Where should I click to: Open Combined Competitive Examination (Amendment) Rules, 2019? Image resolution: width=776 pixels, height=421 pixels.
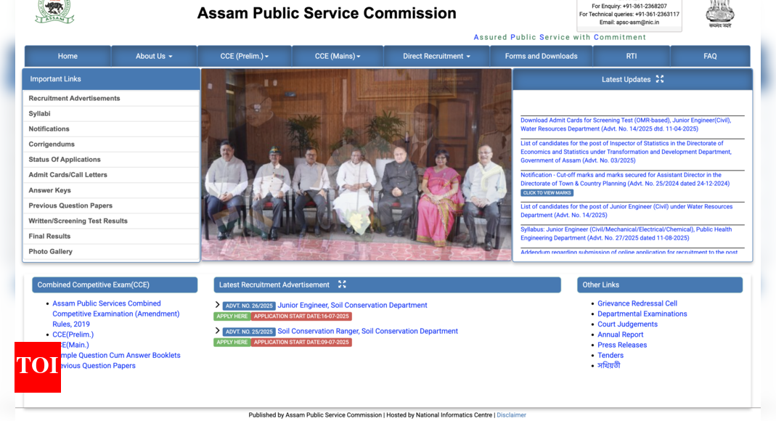[x=116, y=314]
